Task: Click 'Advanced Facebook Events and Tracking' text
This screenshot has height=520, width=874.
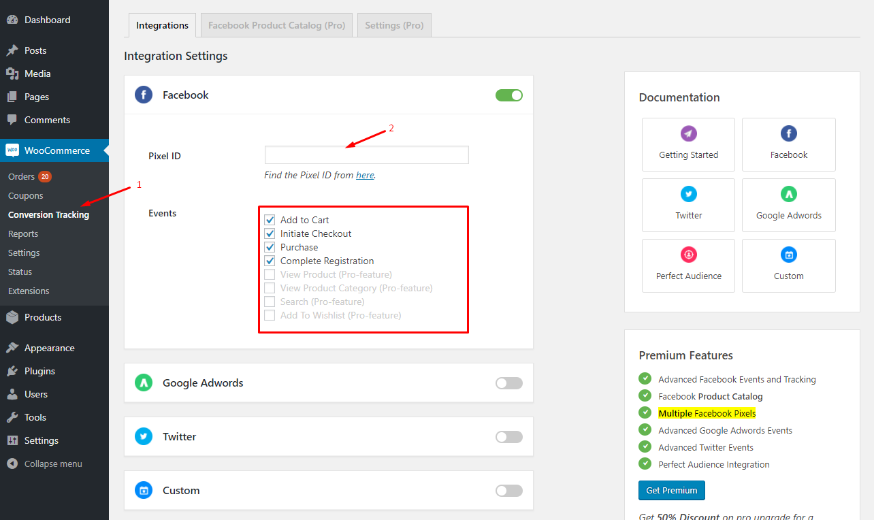Action: pyautogui.click(x=737, y=379)
